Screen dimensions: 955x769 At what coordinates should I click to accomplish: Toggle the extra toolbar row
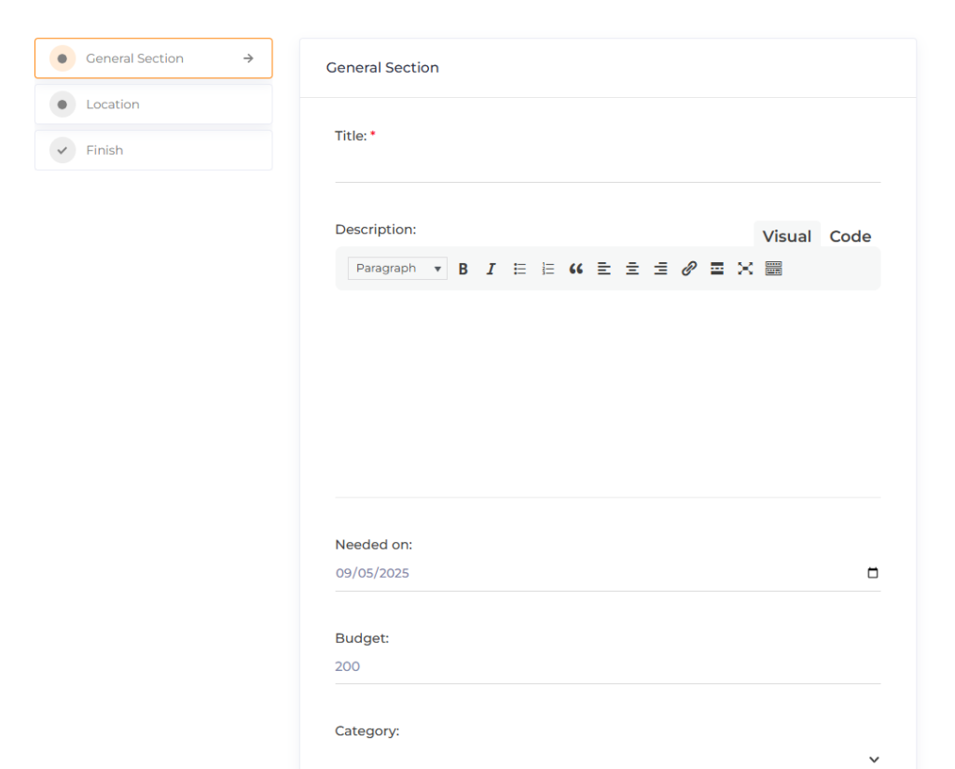[773, 269]
